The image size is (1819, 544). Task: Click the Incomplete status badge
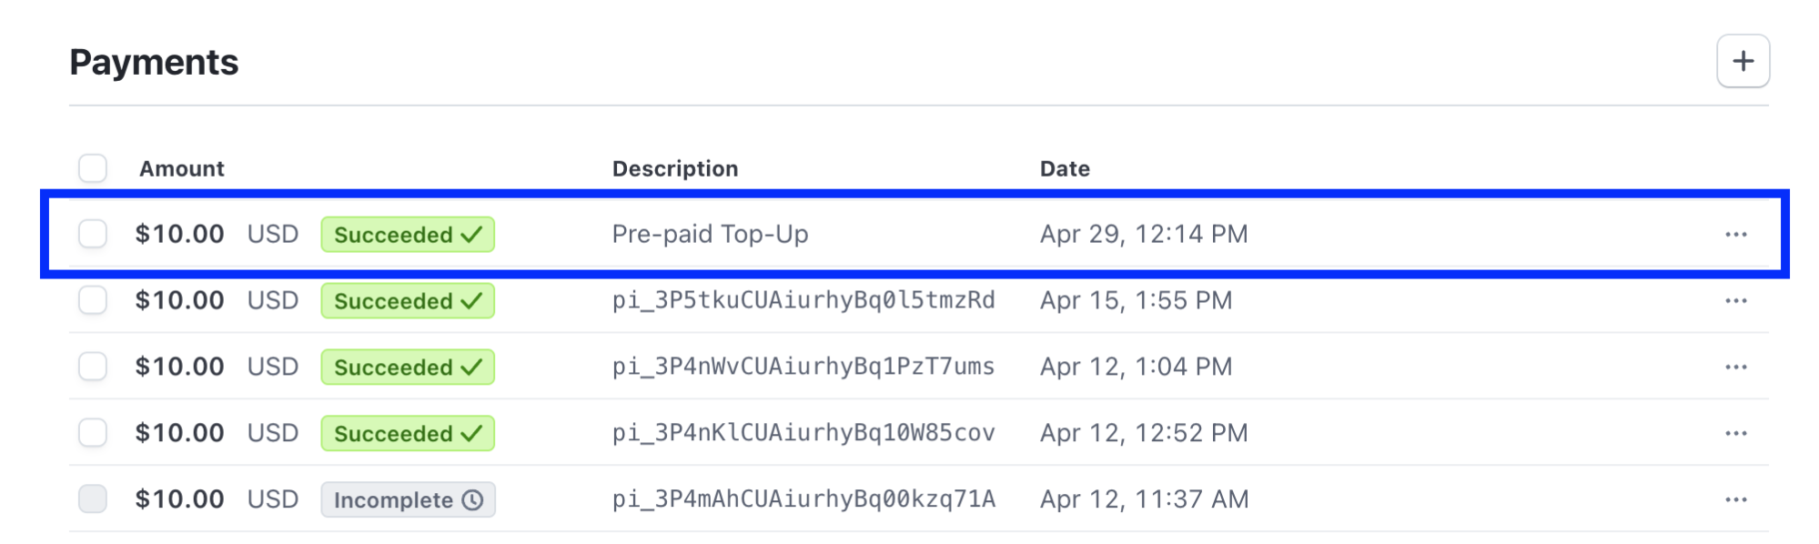tap(408, 499)
